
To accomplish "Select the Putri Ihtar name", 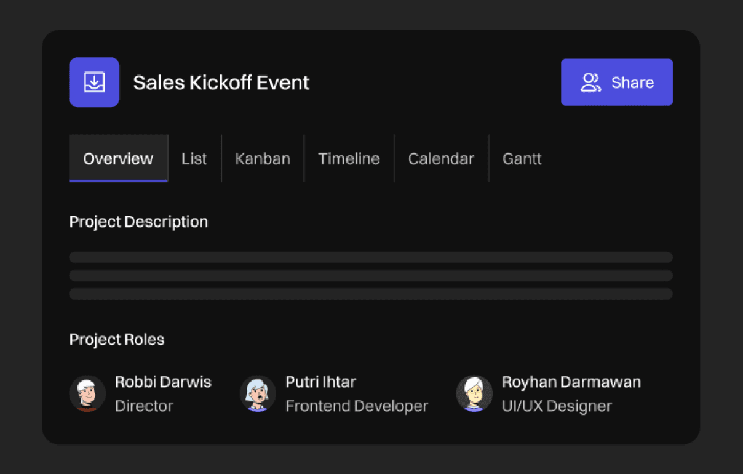I will point(320,382).
